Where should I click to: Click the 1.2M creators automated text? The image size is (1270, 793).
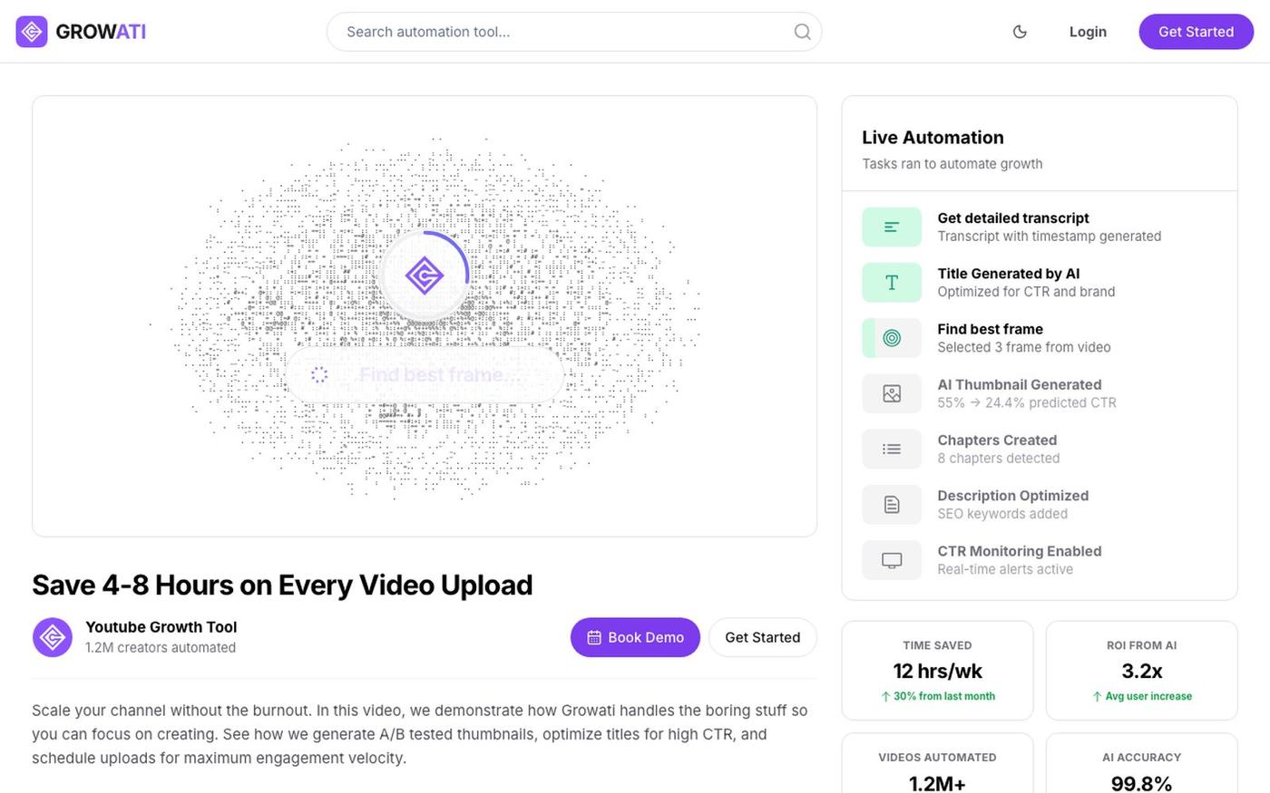pos(161,648)
